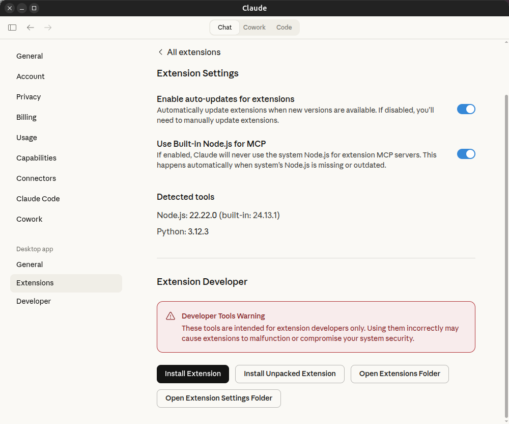Click the forward navigation arrow

coord(47,28)
